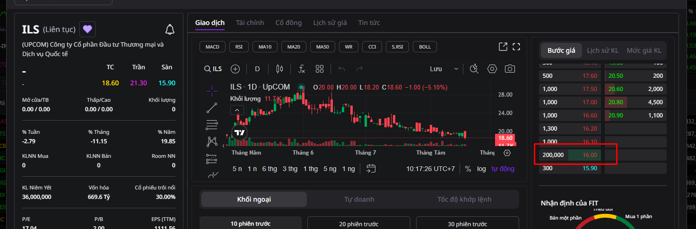Switch to the Tài chính tab
Image resolution: width=696 pixels, height=229 pixels.
pos(250,23)
